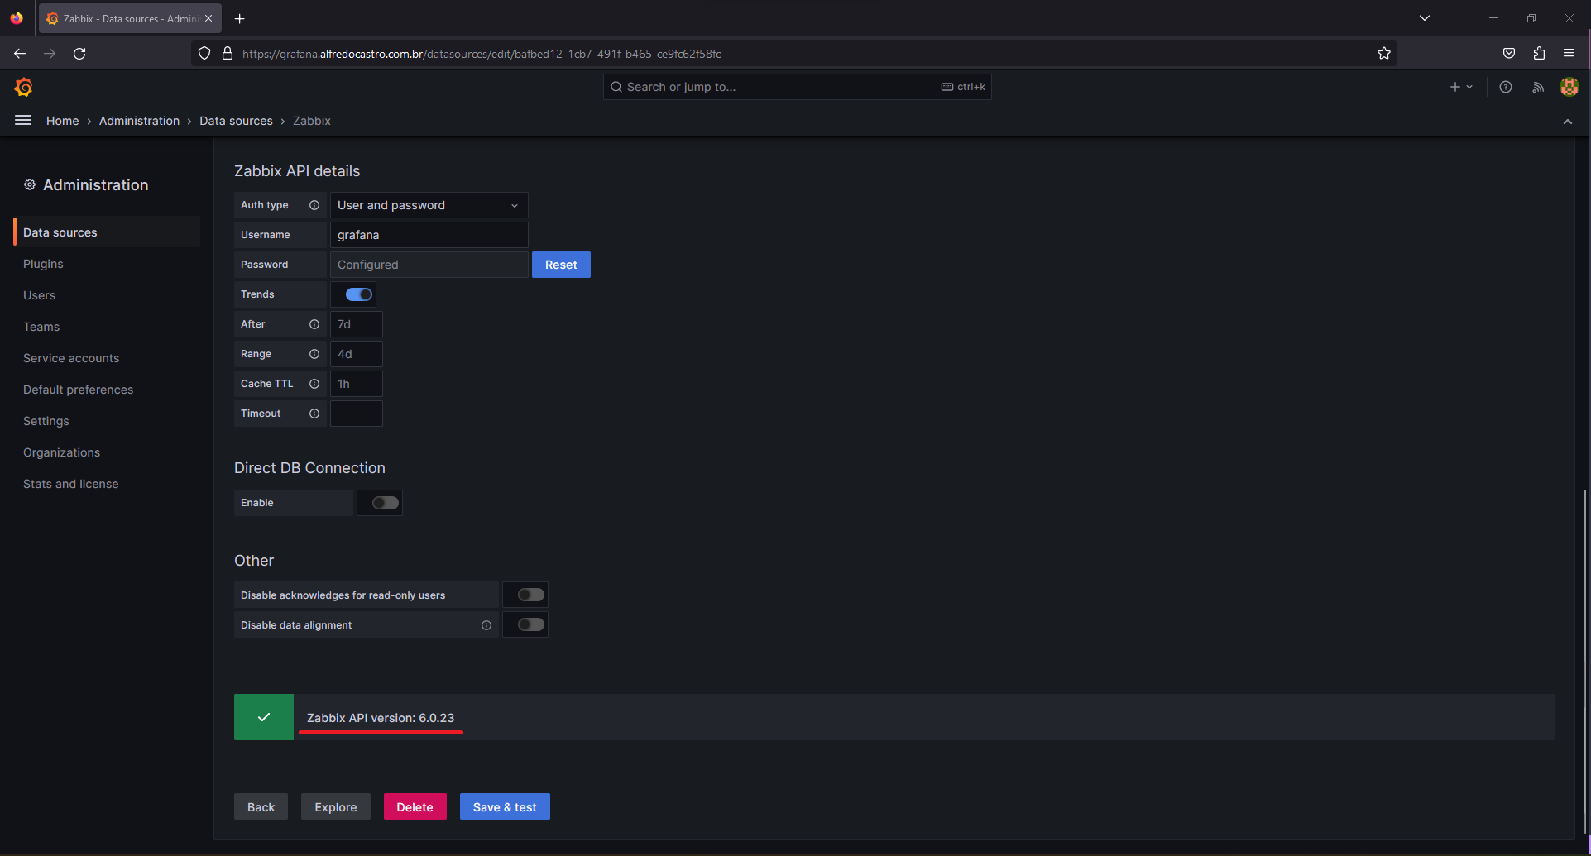Open the hamburger navigation menu
The height and width of the screenshot is (856, 1591).
23,121
